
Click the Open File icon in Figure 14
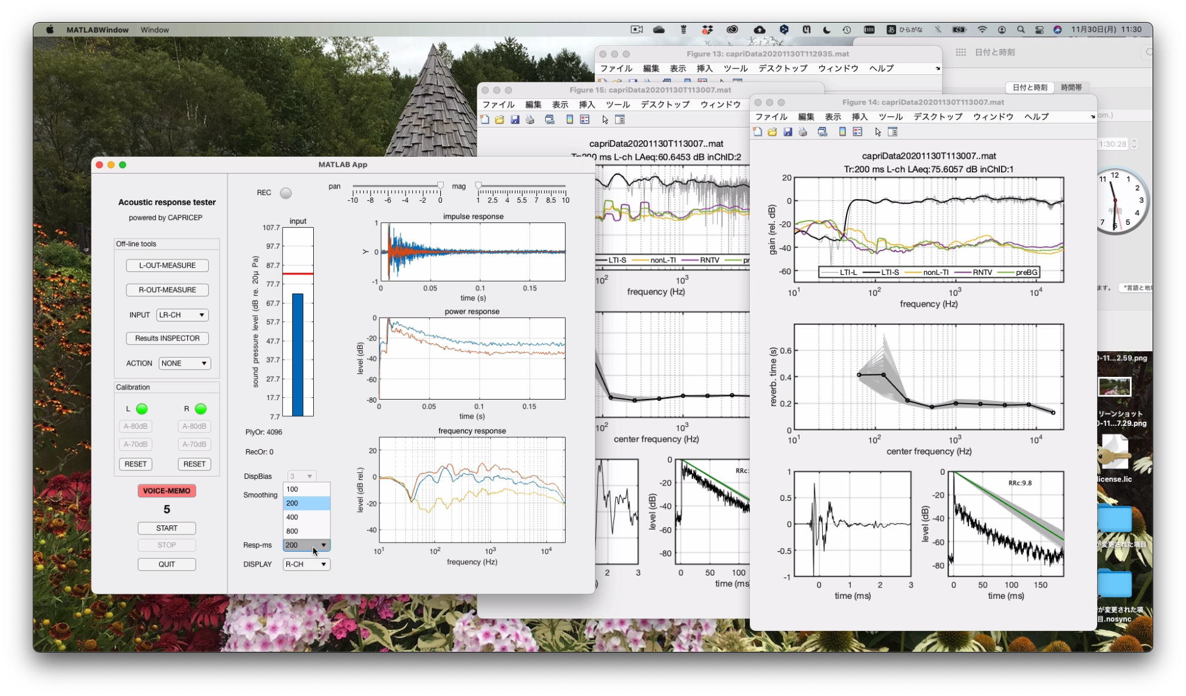pos(773,132)
